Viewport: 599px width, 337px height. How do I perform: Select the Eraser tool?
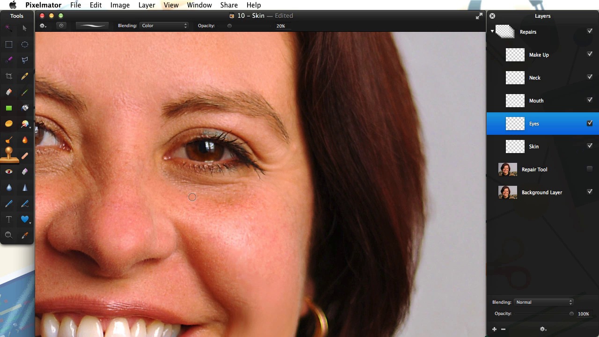tap(8, 92)
